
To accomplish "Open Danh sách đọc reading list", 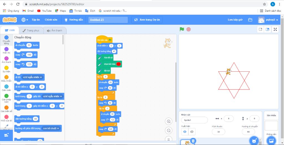I will pyautogui.click(x=271, y=11).
